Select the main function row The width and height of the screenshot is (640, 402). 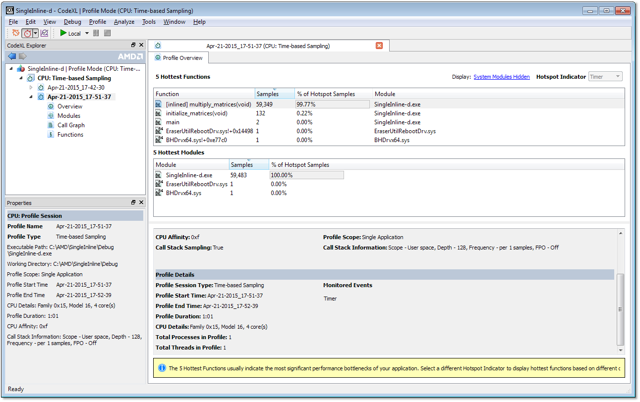click(x=389, y=122)
